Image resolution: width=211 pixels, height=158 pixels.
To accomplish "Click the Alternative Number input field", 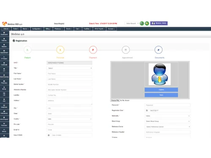I will tap(69, 90).
